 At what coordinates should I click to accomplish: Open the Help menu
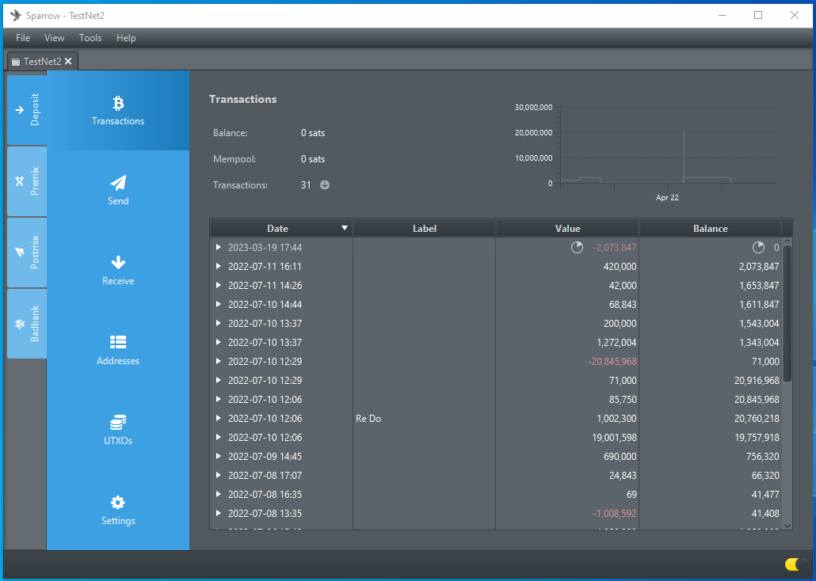click(126, 38)
